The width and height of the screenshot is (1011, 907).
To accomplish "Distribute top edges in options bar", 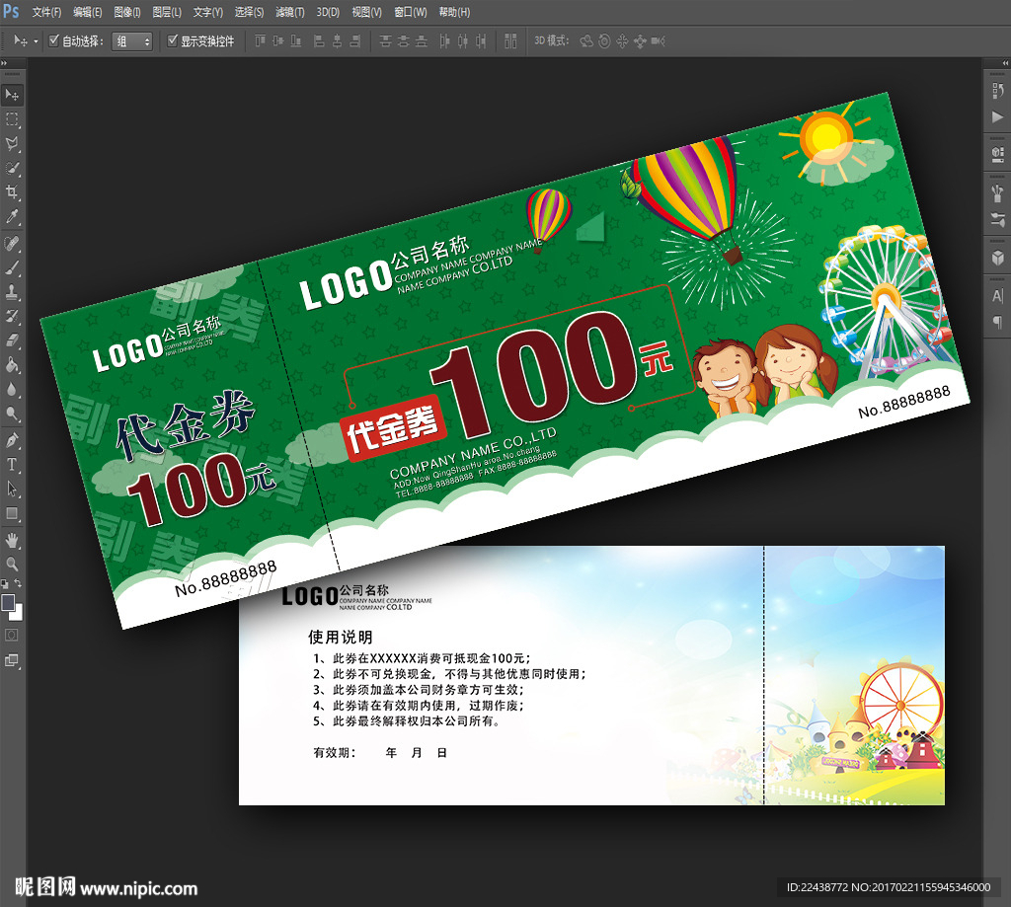I will pos(386,41).
